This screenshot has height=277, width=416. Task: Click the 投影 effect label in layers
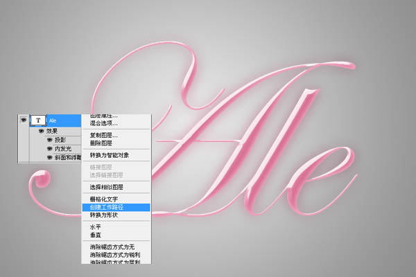coord(60,139)
